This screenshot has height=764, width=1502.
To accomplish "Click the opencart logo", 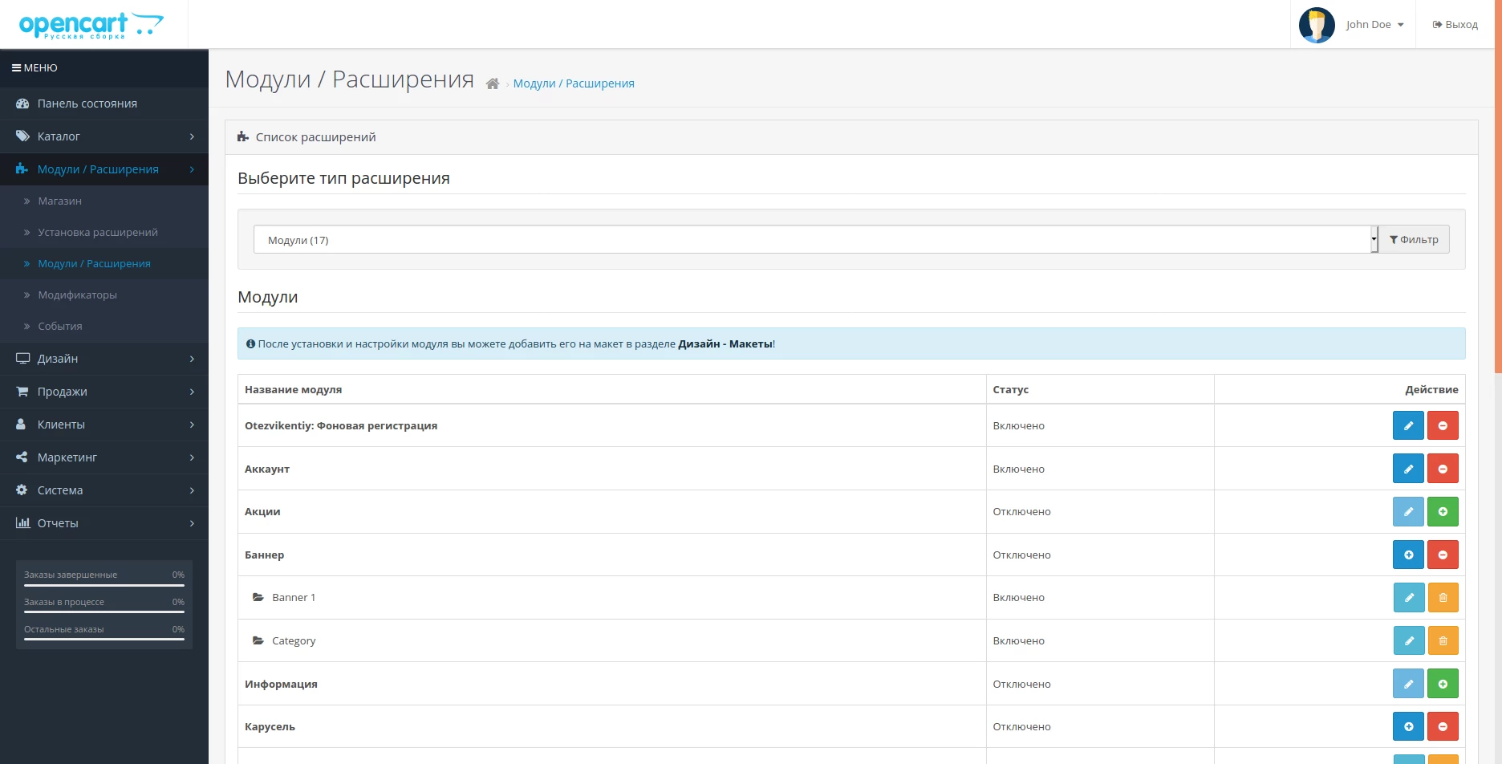I will point(91,25).
